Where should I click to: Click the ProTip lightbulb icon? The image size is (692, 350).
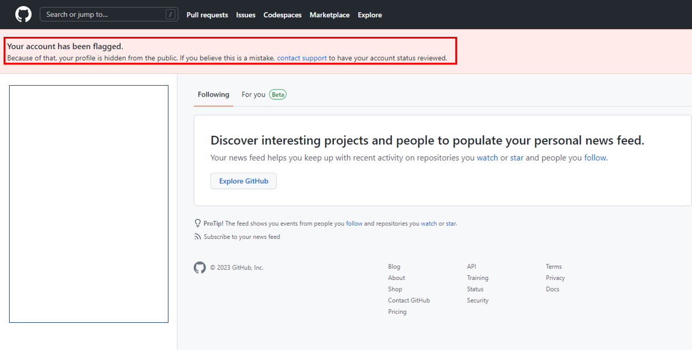(x=197, y=223)
